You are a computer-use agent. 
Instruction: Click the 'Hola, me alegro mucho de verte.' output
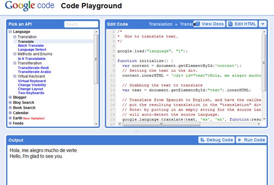tap(44, 151)
